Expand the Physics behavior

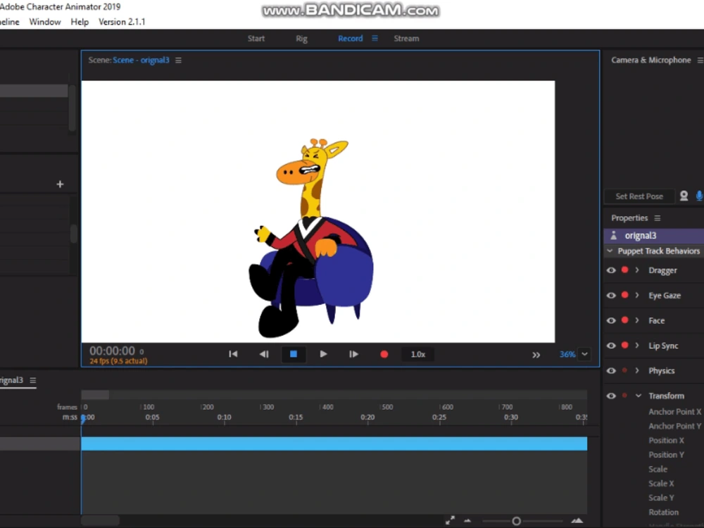click(637, 371)
